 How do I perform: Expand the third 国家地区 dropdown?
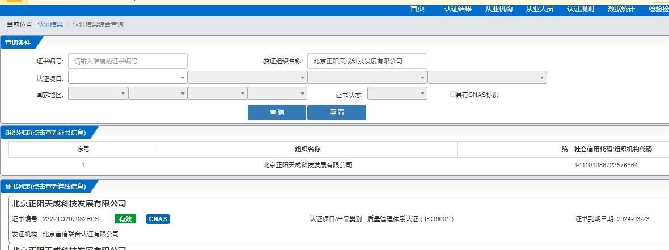point(218,94)
